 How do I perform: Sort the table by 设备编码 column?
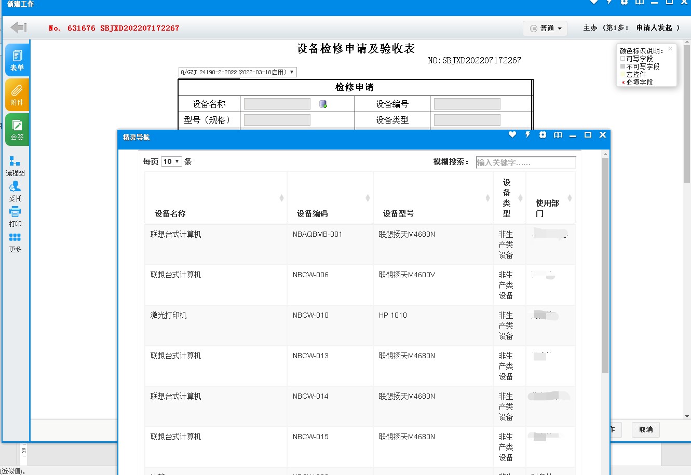tap(330, 198)
